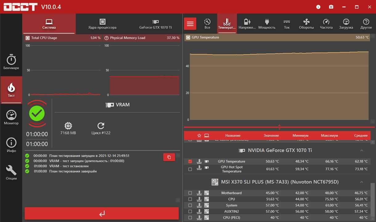The image size is (376, 222).
Task: Switch to the Другое tab
Action: click(x=366, y=24)
